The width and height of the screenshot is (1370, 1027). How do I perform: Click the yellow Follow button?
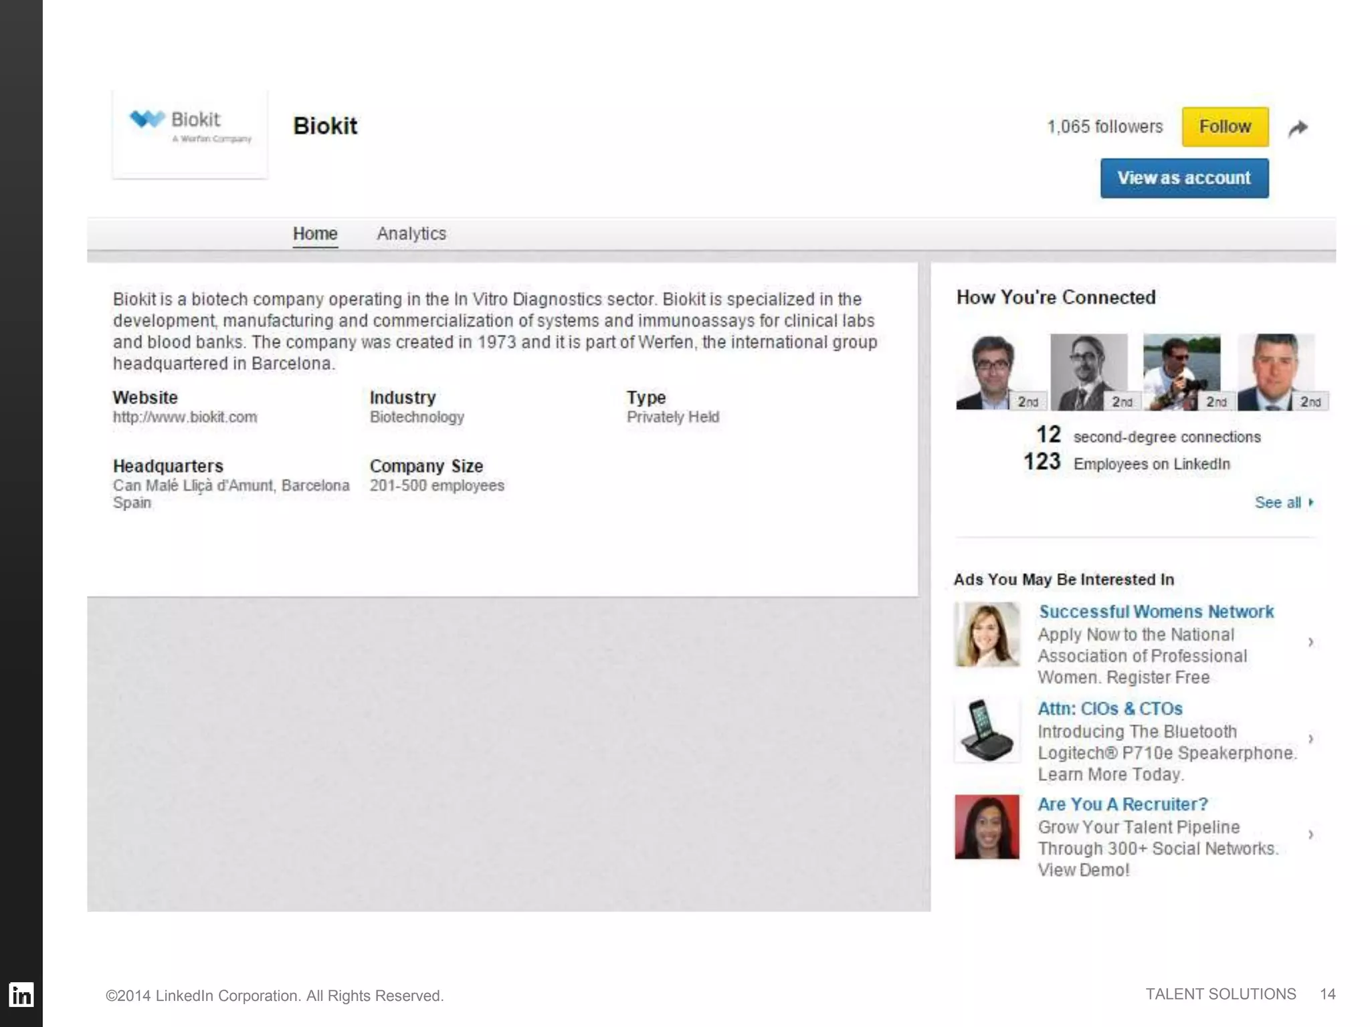[1225, 126]
